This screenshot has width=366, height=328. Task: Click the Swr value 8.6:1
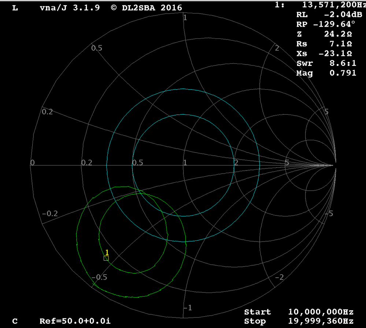[x=343, y=63]
